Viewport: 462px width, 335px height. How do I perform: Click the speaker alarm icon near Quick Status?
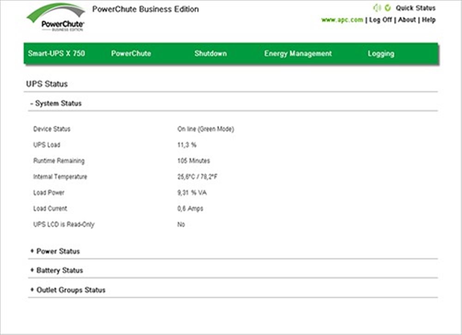coord(377,8)
